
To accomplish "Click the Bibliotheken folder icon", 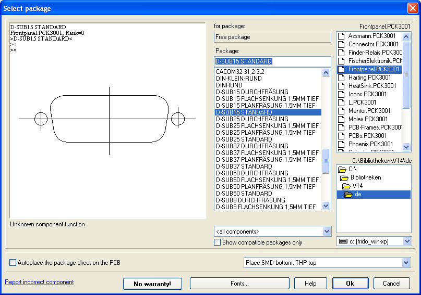I will click(345, 177).
